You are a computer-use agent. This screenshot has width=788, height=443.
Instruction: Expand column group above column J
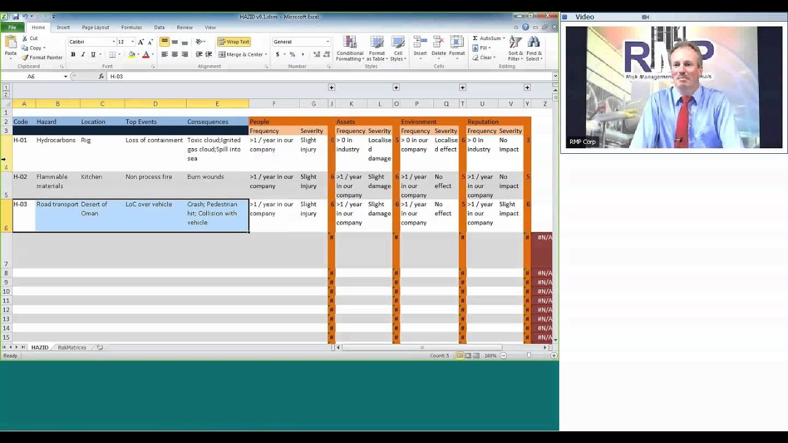tap(331, 87)
